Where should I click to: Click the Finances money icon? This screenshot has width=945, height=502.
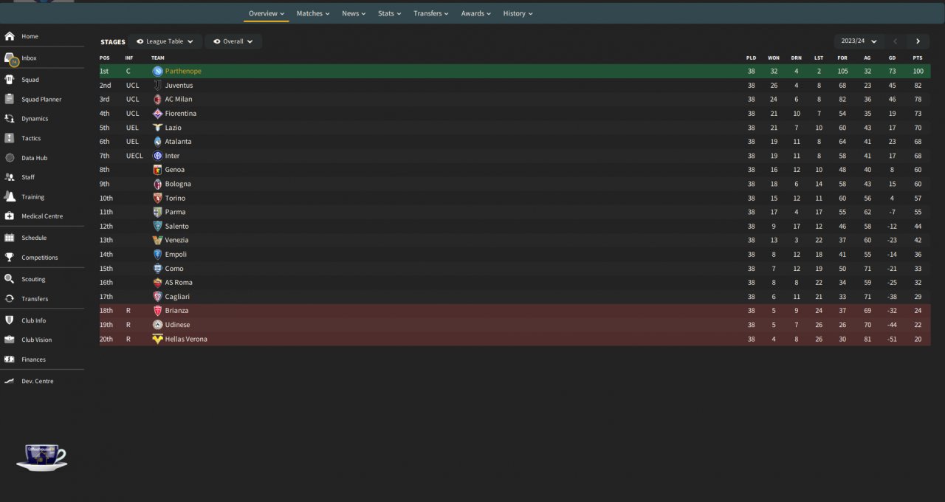click(10, 360)
